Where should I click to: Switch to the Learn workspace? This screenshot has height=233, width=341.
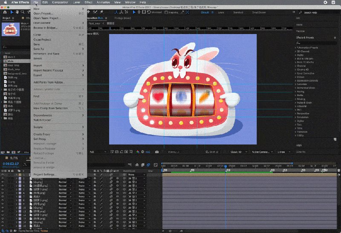221,12
